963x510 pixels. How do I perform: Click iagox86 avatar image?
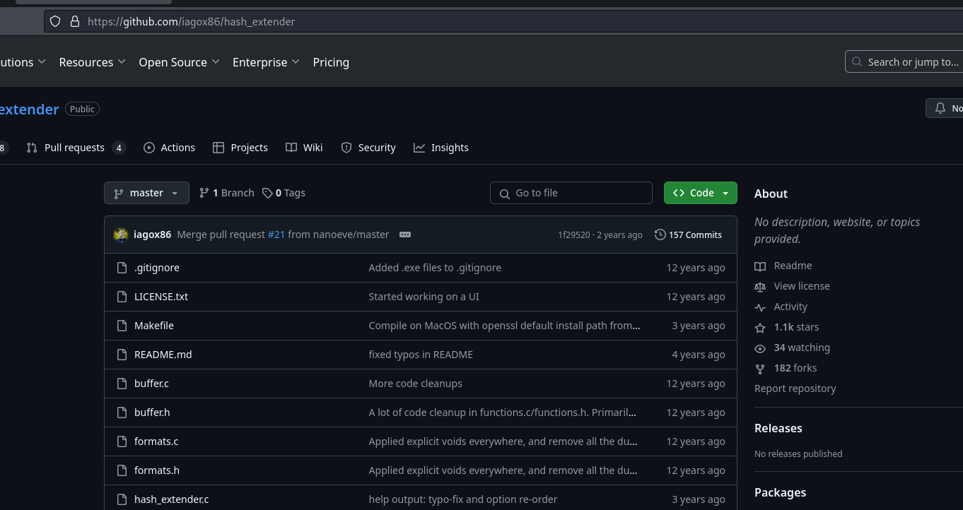[121, 235]
